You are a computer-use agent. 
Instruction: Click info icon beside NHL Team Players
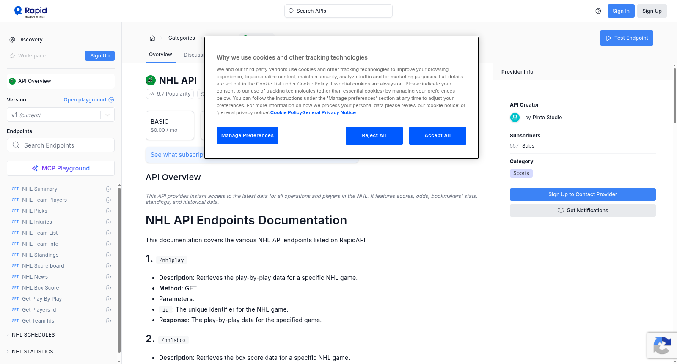108,200
